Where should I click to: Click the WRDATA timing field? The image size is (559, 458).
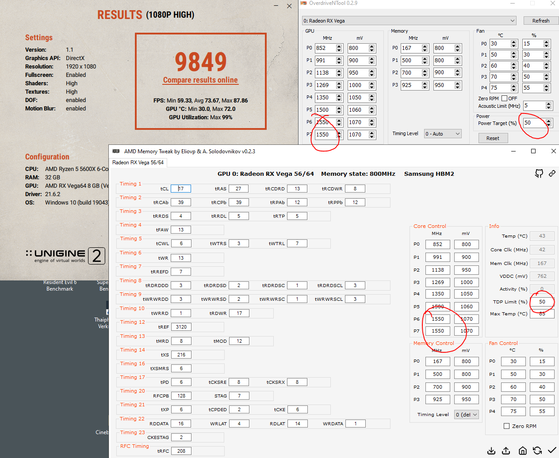tap(355, 424)
